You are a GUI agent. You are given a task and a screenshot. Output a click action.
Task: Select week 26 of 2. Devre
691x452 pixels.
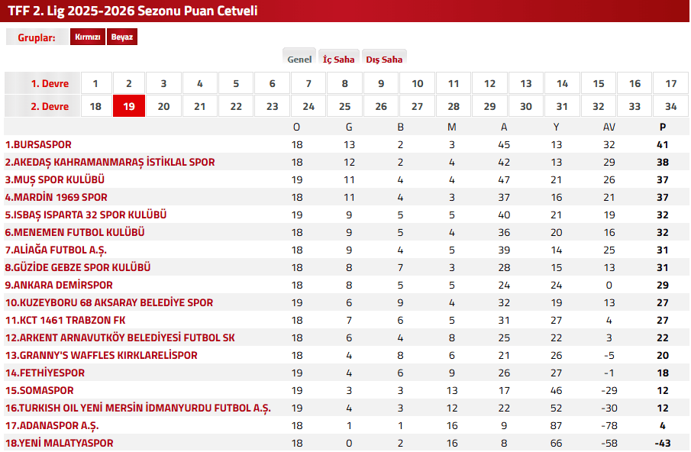point(381,105)
